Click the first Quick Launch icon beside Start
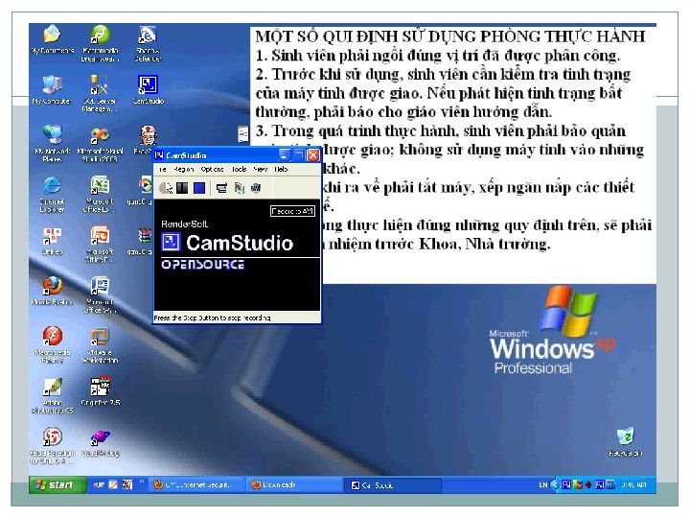The width and height of the screenshot is (690, 518). point(99,484)
